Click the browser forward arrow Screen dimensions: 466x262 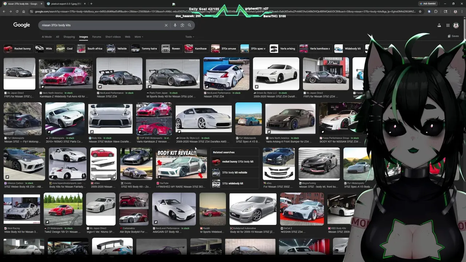[11, 11]
